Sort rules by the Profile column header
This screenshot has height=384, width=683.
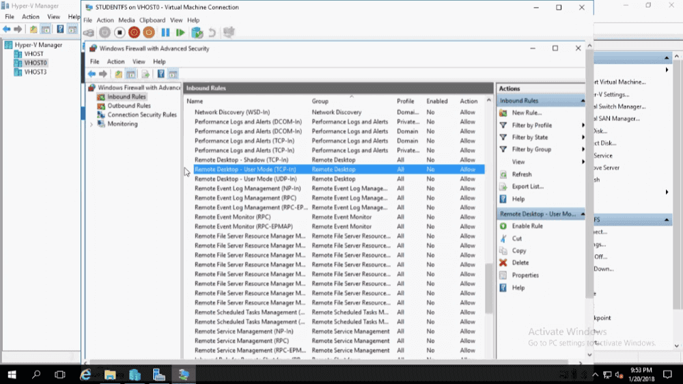tap(405, 101)
